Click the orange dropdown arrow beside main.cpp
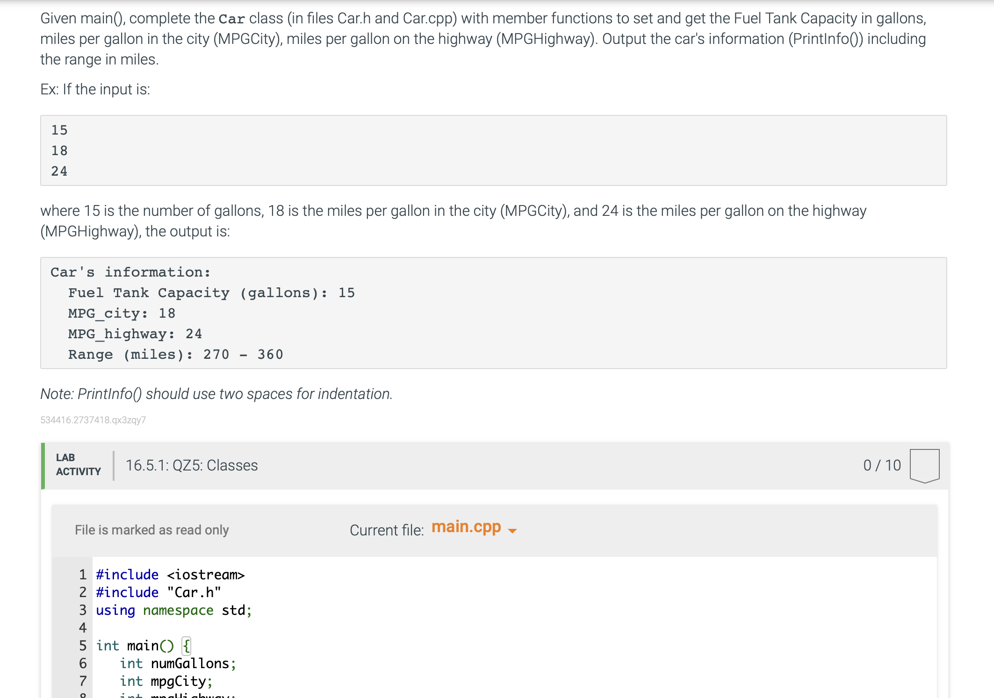 click(x=512, y=531)
